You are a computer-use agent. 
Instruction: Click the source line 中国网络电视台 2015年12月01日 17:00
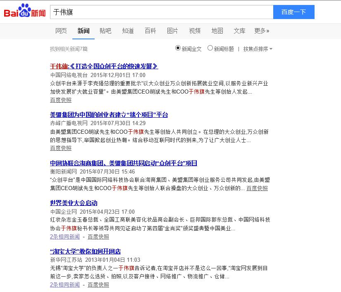tap(98, 75)
